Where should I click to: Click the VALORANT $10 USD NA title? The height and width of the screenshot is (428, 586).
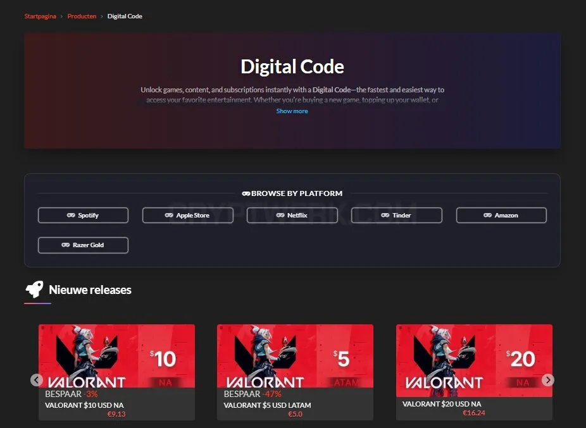(x=84, y=405)
